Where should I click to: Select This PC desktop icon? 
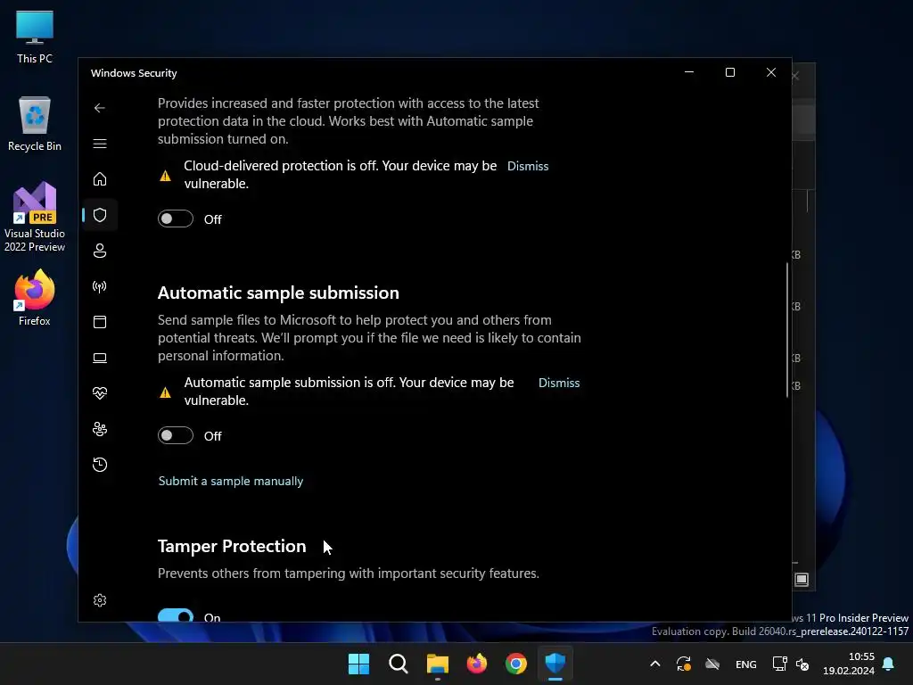click(35, 37)
